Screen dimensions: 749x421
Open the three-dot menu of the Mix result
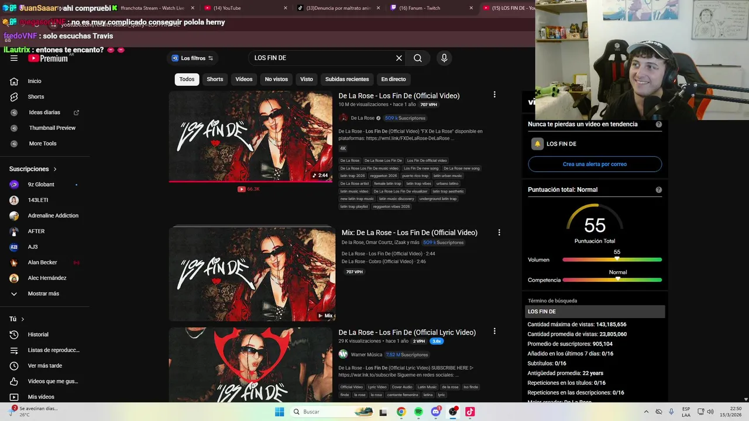499,232
